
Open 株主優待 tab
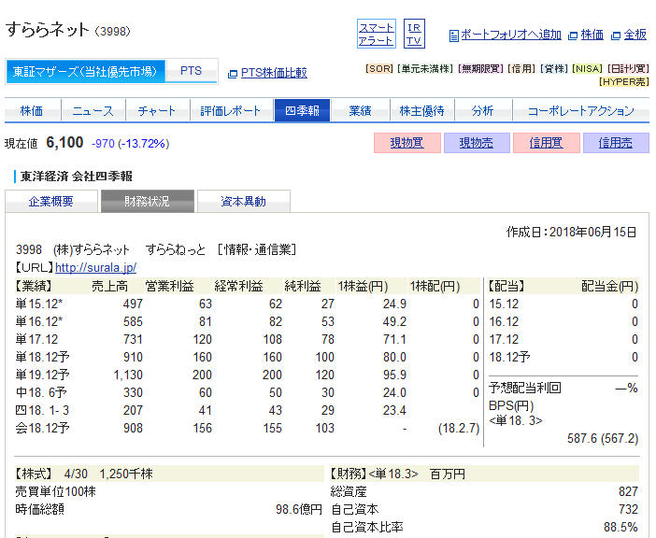click(x=422, y=111)
